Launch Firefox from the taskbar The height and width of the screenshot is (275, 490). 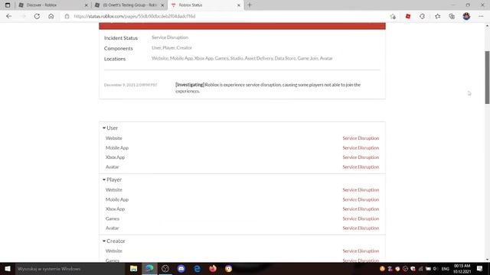213,268
